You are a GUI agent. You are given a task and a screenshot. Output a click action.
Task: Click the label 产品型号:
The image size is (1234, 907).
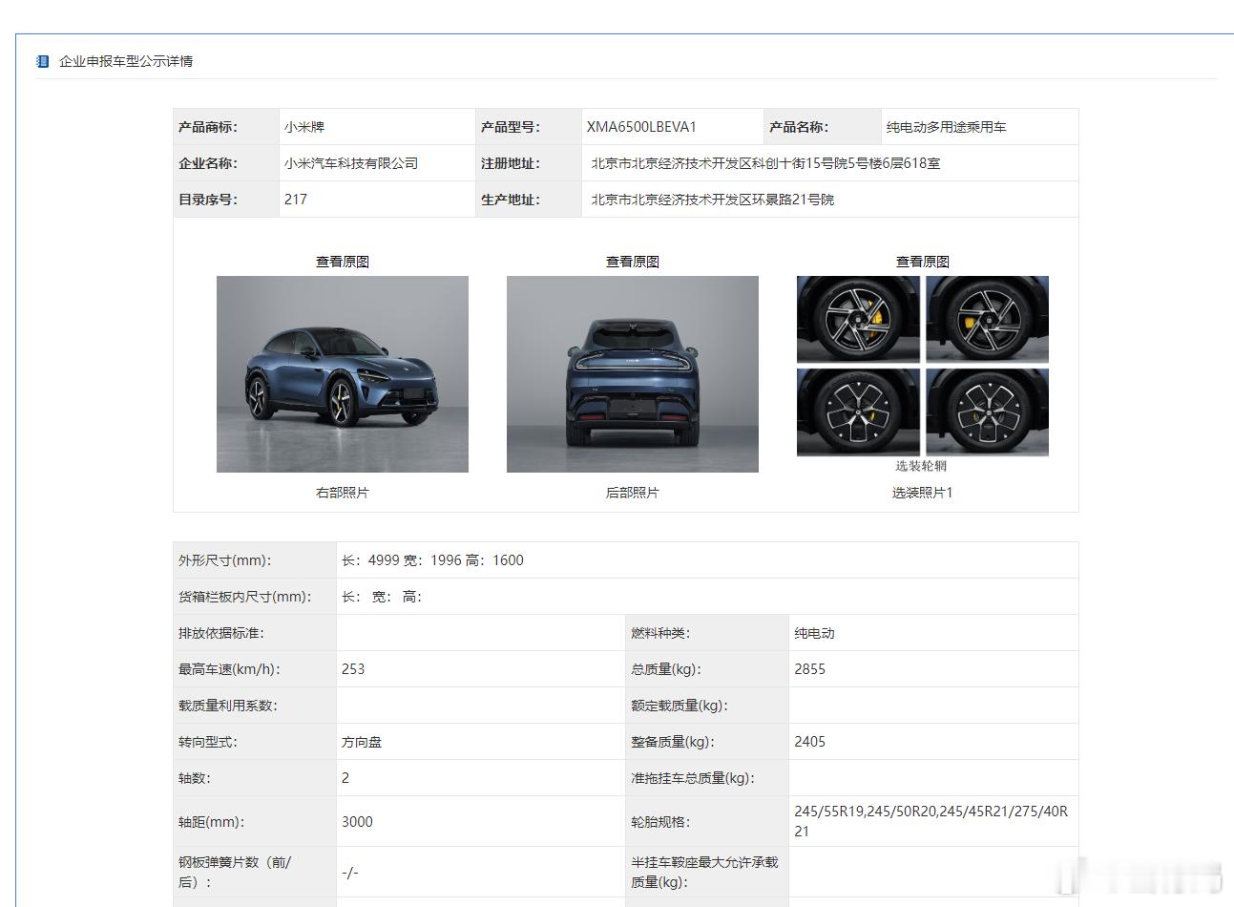pyautogui.click(x=511, y=127)
